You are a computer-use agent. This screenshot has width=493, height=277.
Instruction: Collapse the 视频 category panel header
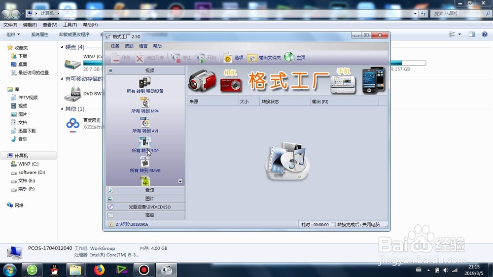point(145,70)
